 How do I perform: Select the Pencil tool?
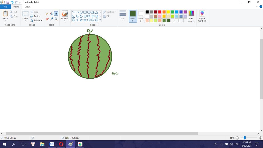coord(47,14)
